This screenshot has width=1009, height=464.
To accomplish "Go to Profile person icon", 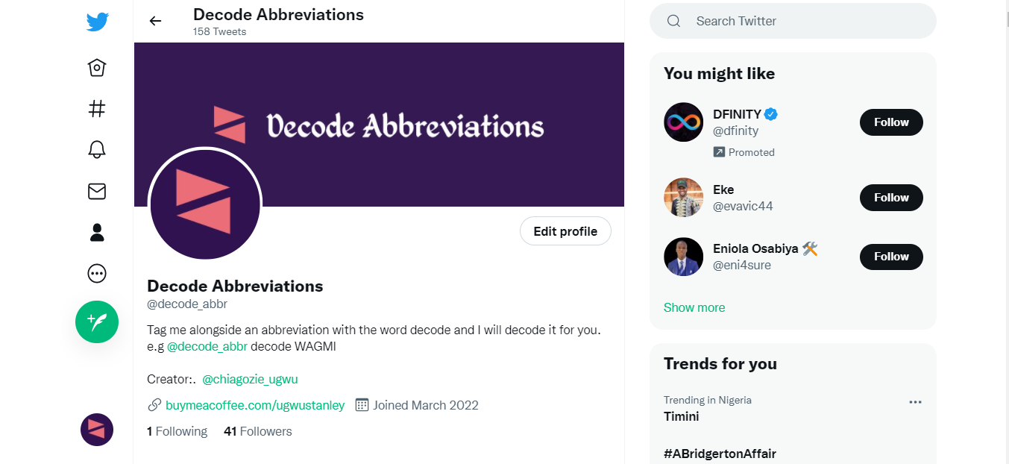I will click(x=97, y=233).
